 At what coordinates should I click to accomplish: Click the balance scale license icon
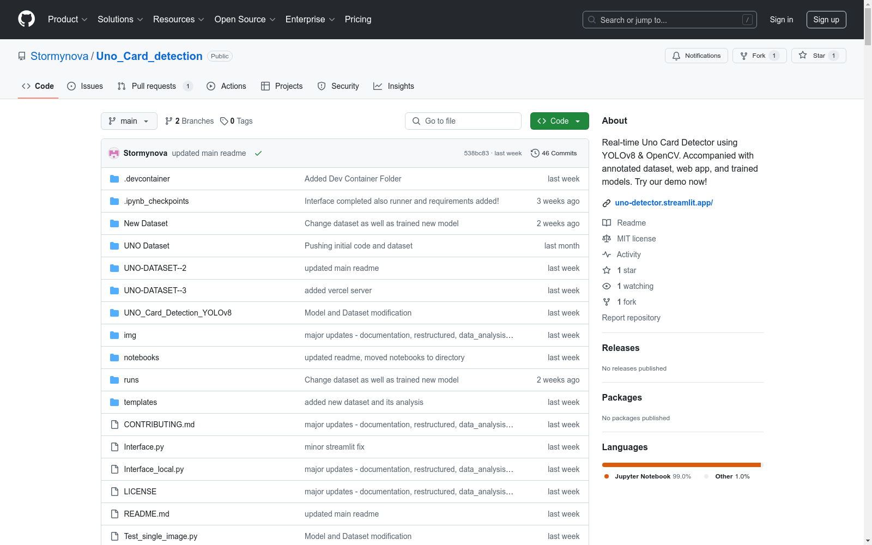coord(607,239)
